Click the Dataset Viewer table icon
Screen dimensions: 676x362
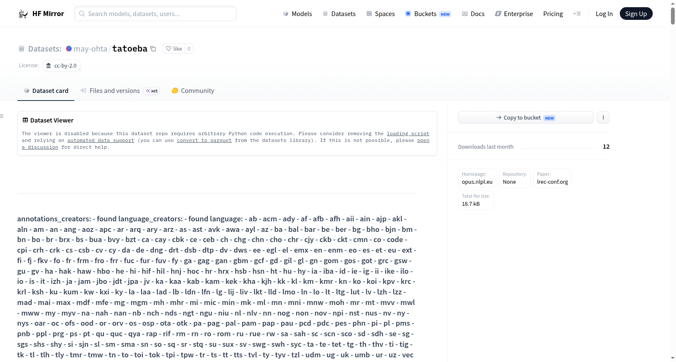pyautogui.click(x=25, y=120)
